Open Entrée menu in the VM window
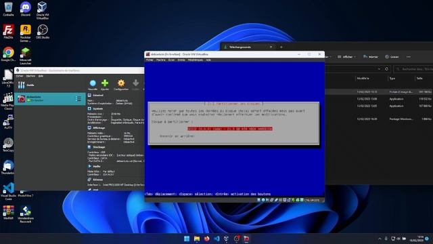 coord(181,60)
